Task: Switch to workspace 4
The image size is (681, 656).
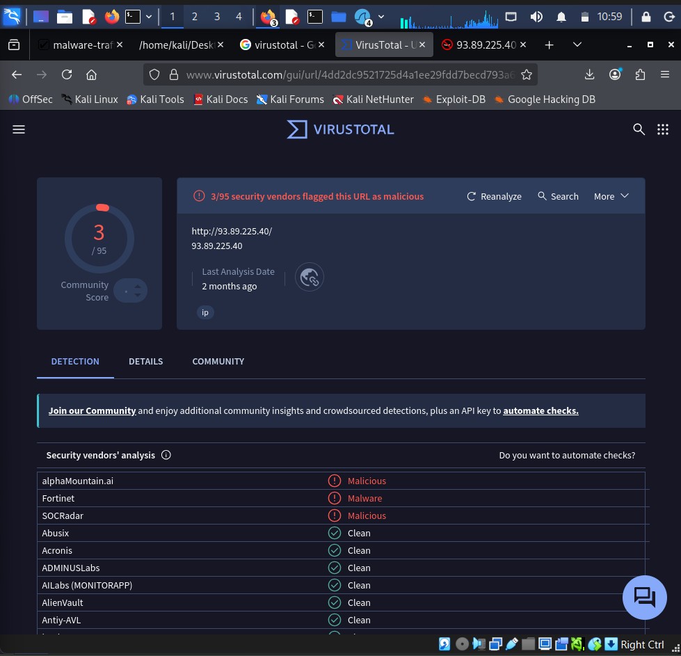Action: 239,17
